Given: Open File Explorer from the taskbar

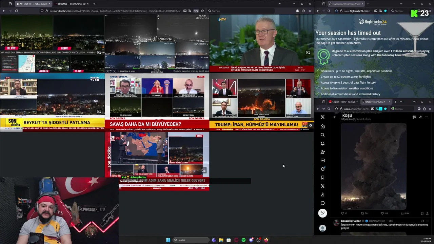Looking at the screenshot, I should click(x=221, y=240).
